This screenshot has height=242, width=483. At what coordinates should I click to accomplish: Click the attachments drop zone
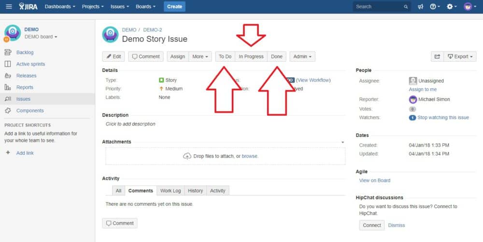click(x=225, y=156)
